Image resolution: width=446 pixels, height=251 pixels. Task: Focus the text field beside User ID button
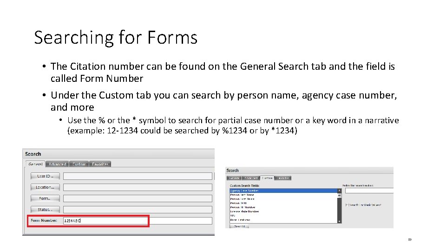coord(138,176)
